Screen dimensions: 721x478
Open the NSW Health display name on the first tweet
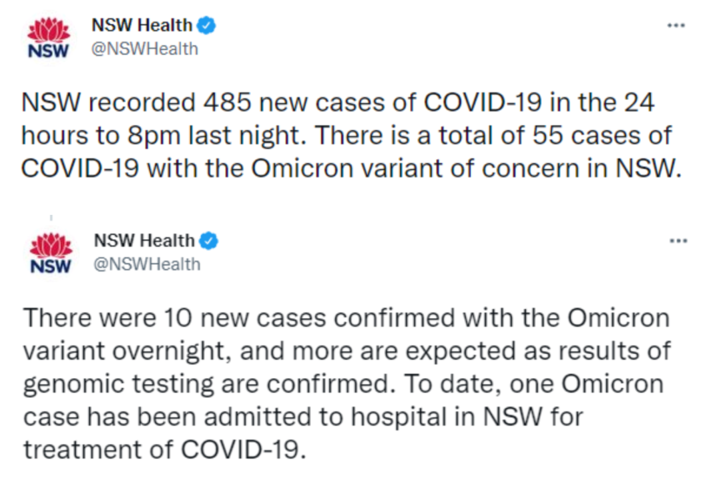(142, 25)
